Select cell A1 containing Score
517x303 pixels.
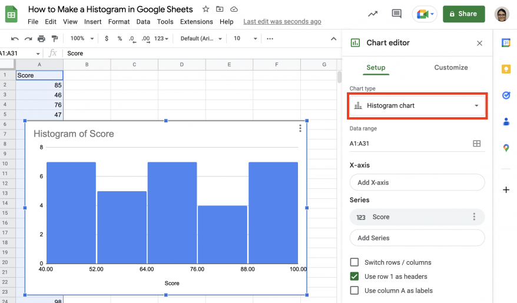pos(39,75)
